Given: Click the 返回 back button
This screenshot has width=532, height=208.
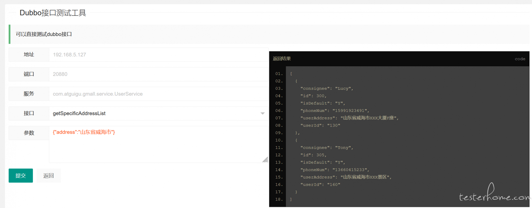Looking at the screenshot, I should tap(48, 175).
